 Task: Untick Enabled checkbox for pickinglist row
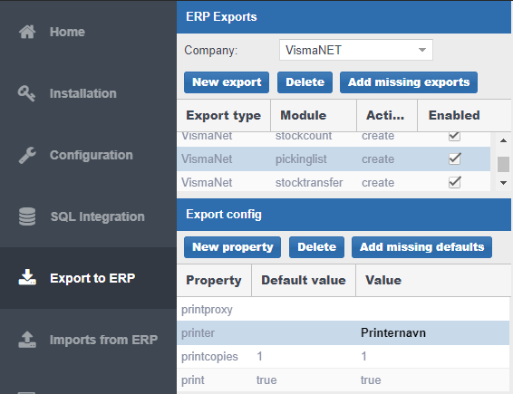tap(455, 159)
